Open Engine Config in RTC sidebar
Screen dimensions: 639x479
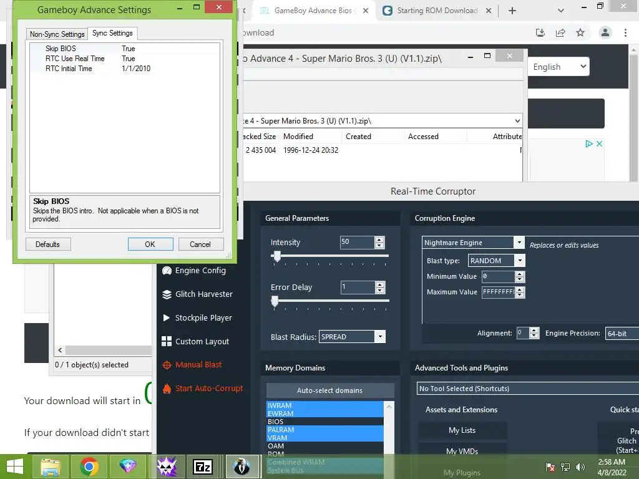[x=200, y=271]
